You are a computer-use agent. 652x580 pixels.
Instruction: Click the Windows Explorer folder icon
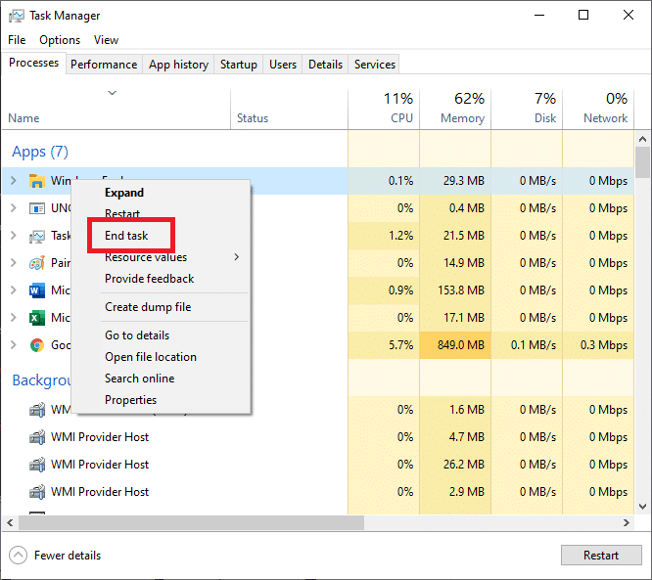tap(37, 181)
